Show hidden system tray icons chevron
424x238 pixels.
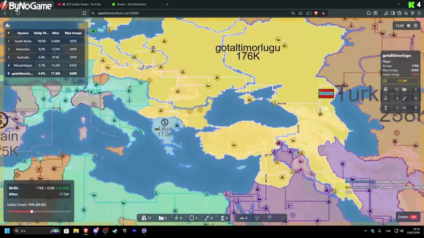[x=365, y=231]
